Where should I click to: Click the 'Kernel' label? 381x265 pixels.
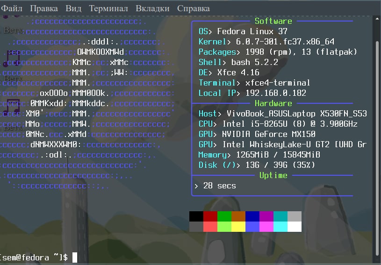click(212, 42)
